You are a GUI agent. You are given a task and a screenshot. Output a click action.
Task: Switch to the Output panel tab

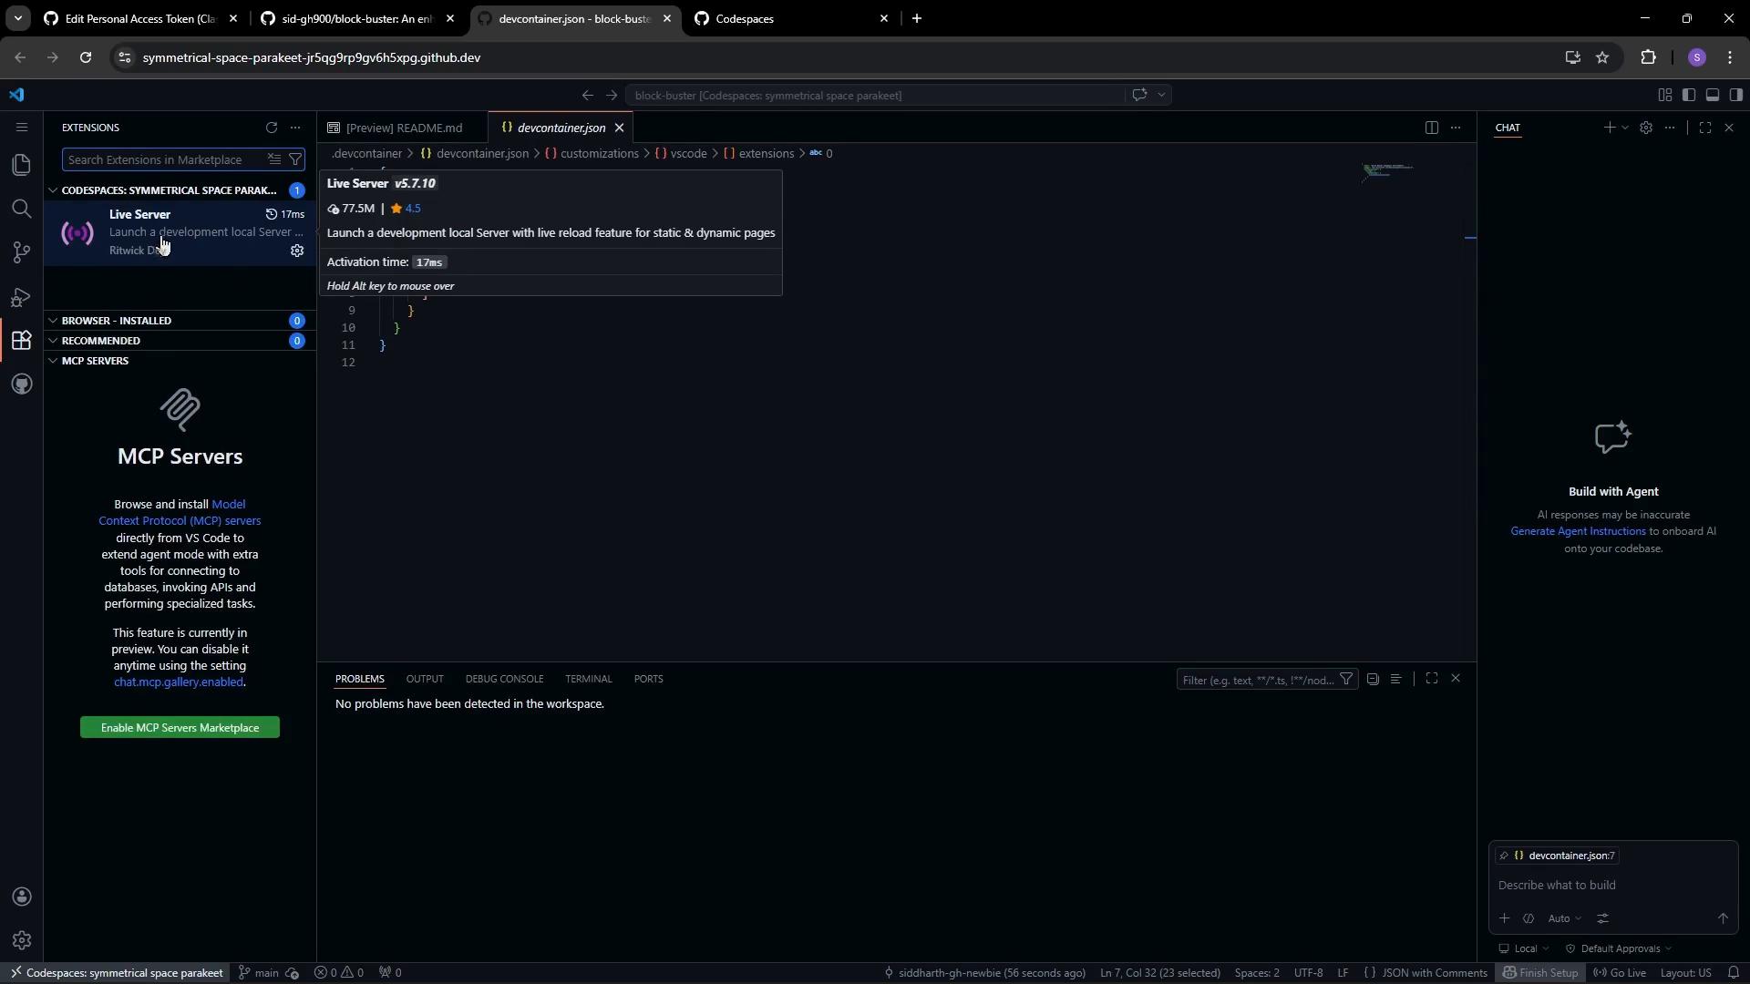tap(425, 679)
